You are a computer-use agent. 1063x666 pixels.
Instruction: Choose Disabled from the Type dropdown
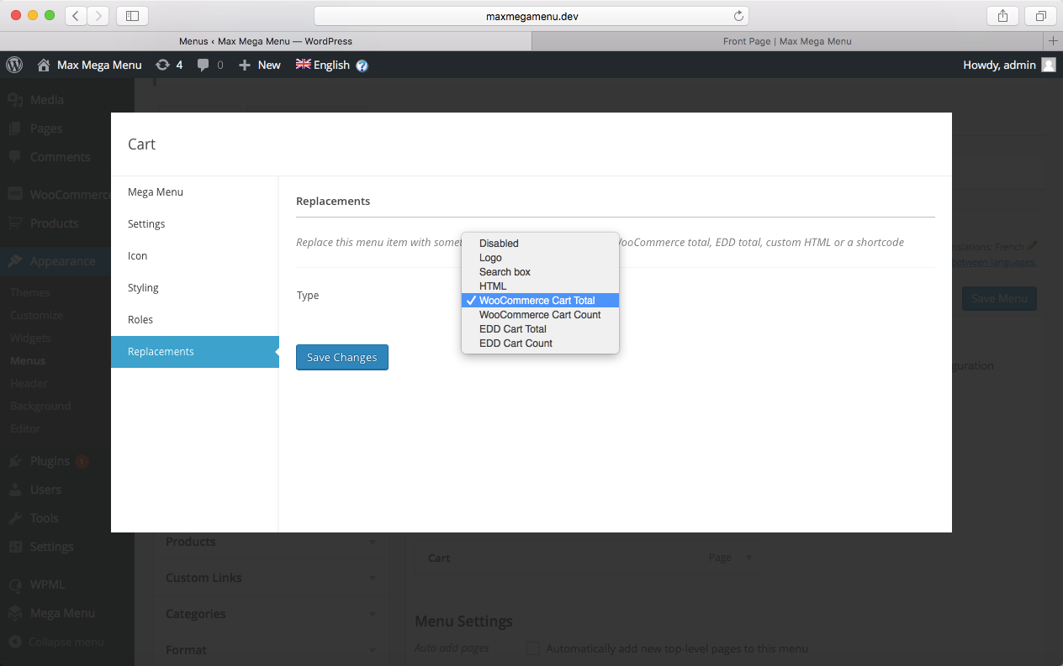pyautogui.click(x=540, y=244)
